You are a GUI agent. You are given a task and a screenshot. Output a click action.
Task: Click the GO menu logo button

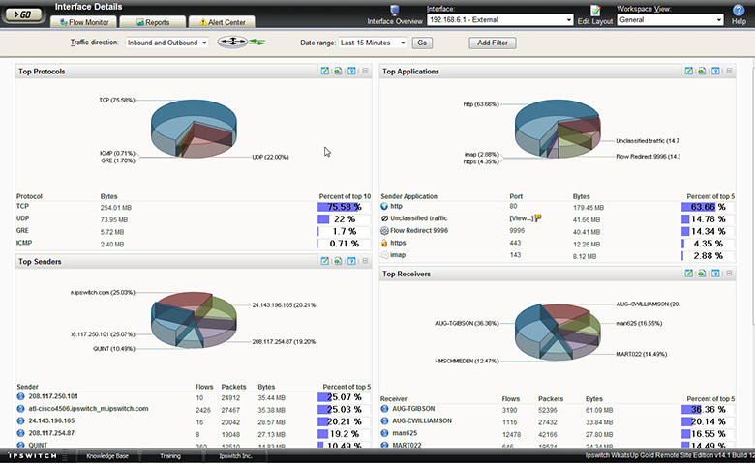[x=21, y=14]
